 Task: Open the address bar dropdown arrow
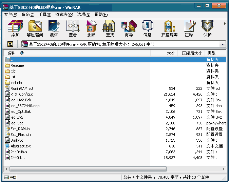coord(223,44)
